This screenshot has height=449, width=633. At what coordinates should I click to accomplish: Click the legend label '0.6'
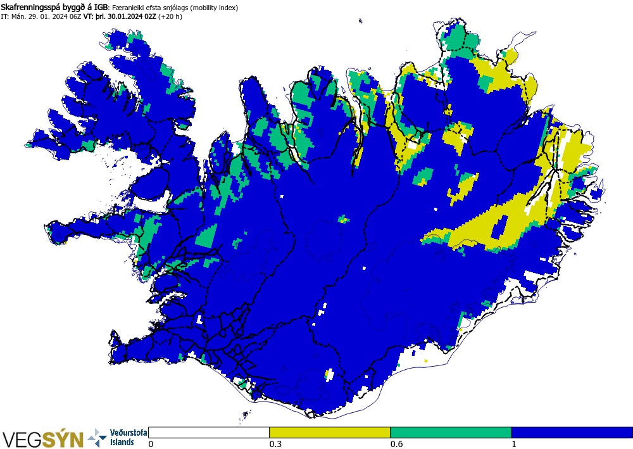(396, 444)
